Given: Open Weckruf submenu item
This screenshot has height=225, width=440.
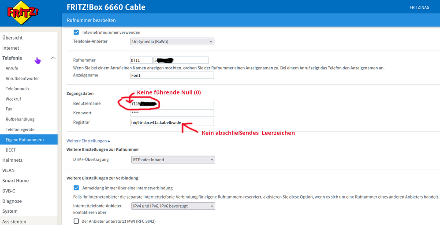Looking at the screenshot, I should click(13, 99).
